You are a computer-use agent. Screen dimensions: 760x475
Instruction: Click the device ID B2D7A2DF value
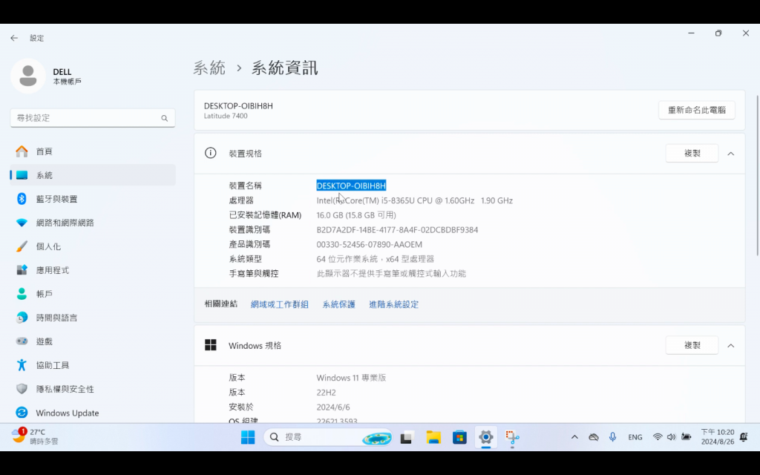397,230
